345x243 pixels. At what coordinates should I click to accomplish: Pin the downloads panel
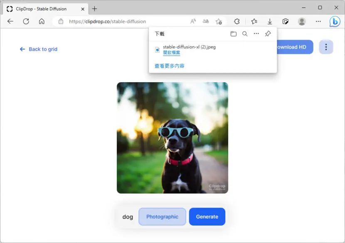tap(268, 34)
